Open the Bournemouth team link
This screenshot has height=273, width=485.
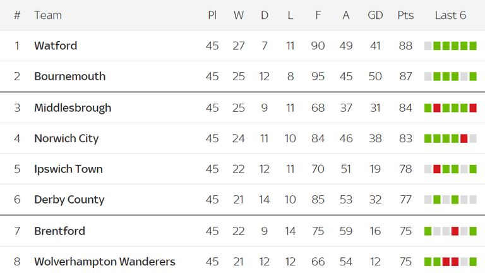point(70,76)
